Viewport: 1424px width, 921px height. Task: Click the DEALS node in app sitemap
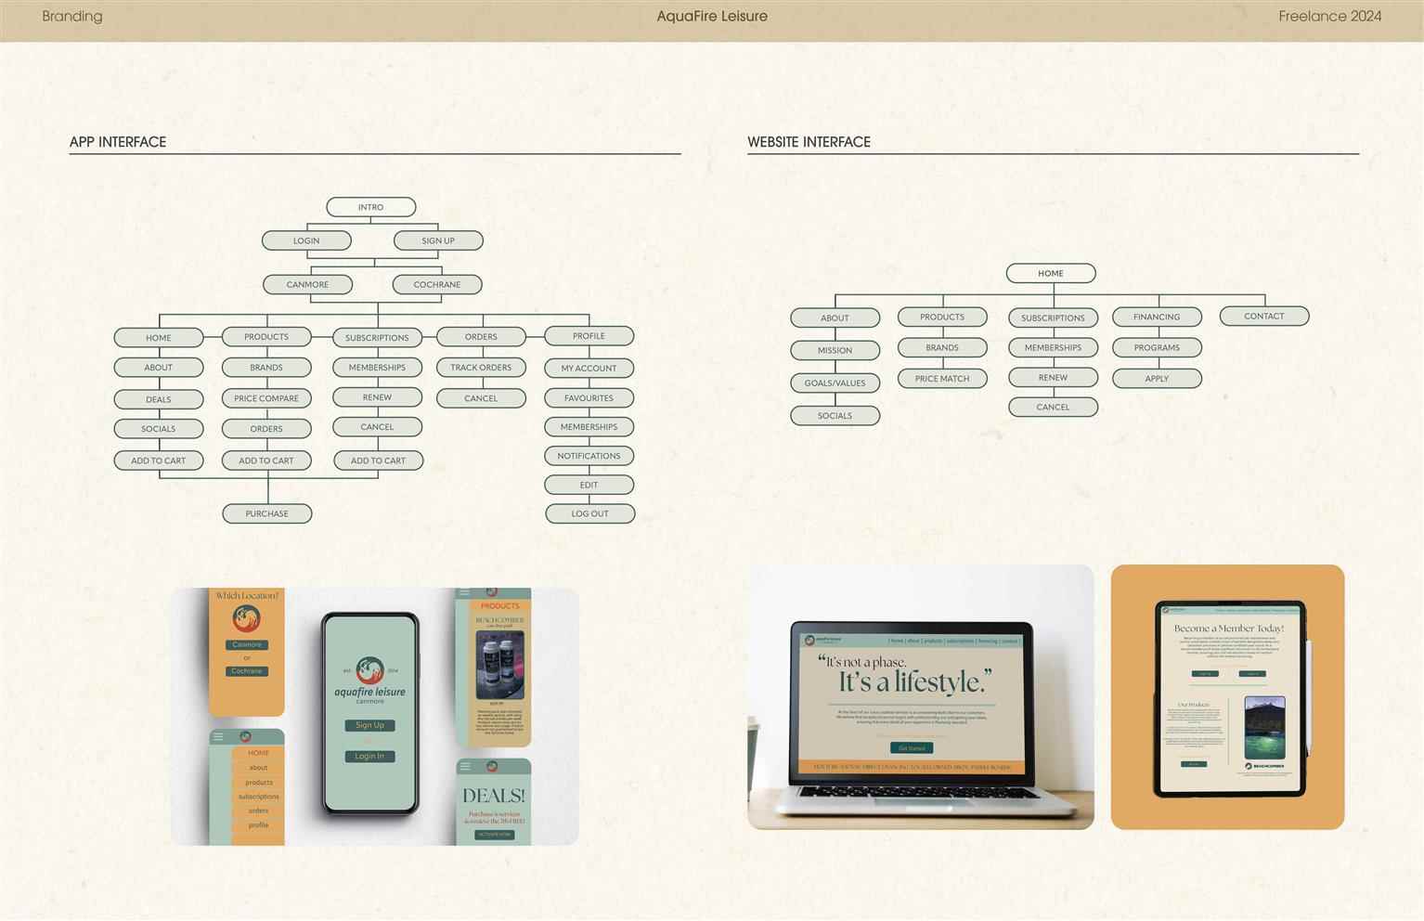(x=159, y=399)
